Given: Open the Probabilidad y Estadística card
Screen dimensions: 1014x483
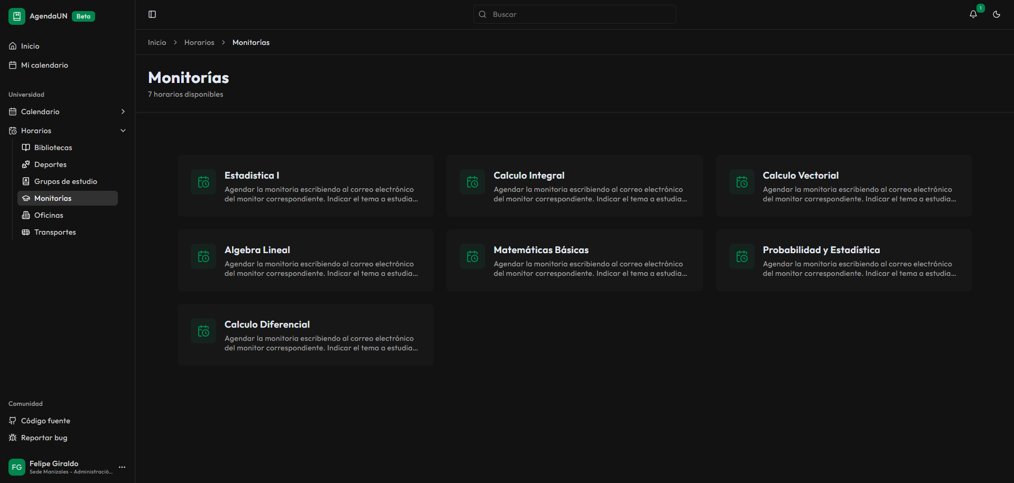Looking at the screenshot, I should coord(844,260).
